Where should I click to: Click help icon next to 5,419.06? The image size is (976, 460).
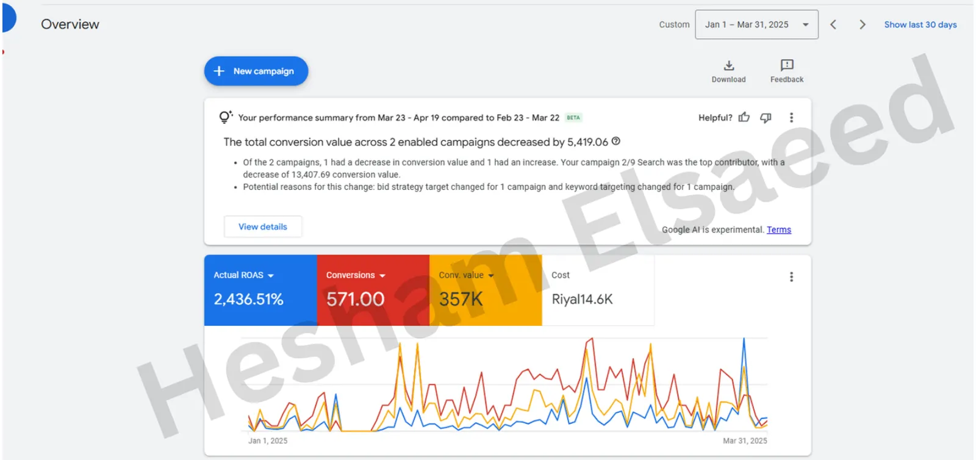(x=616, y=141)
